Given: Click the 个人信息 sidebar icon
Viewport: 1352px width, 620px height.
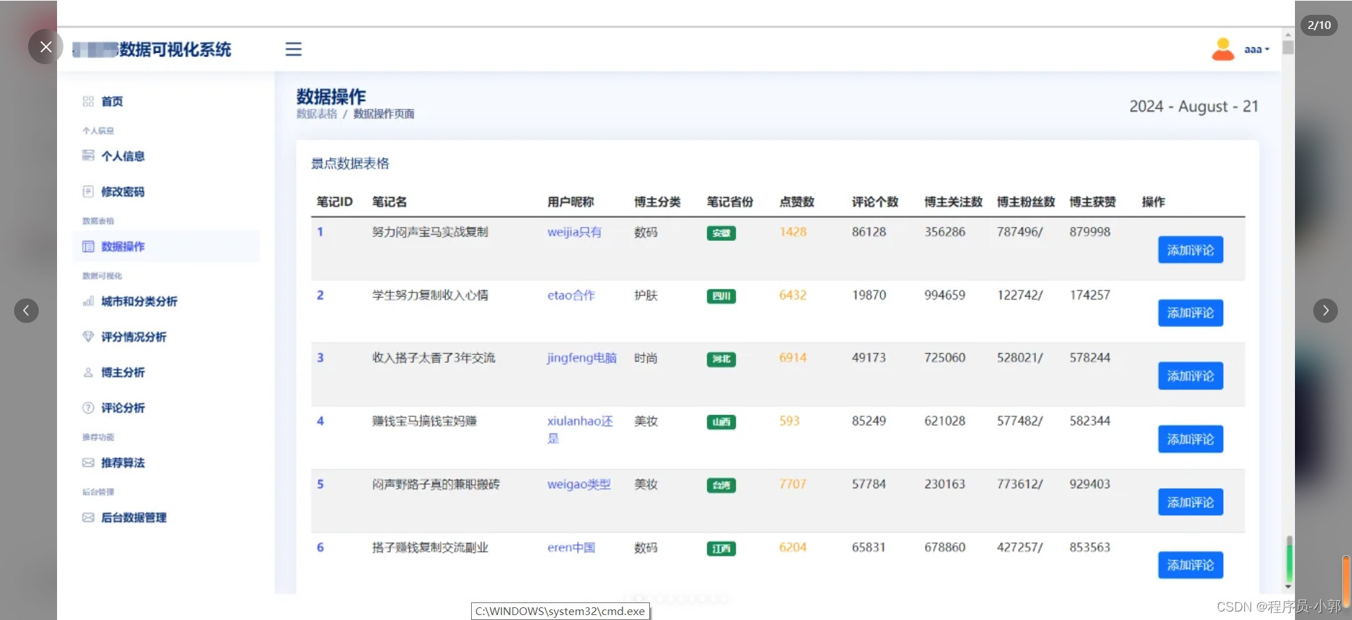Looking at the screenshot, I should point(88,156).
